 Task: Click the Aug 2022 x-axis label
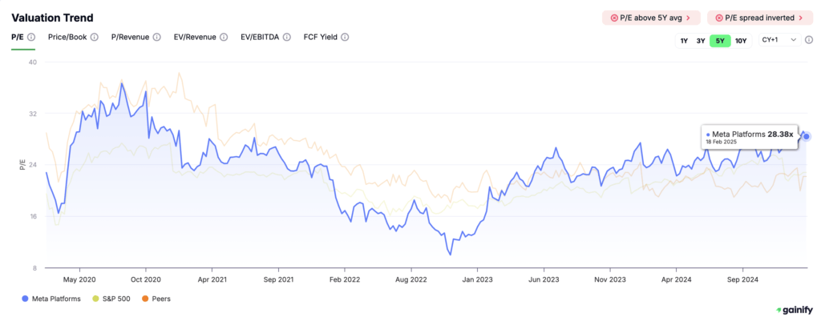click(x=411, y=279)
